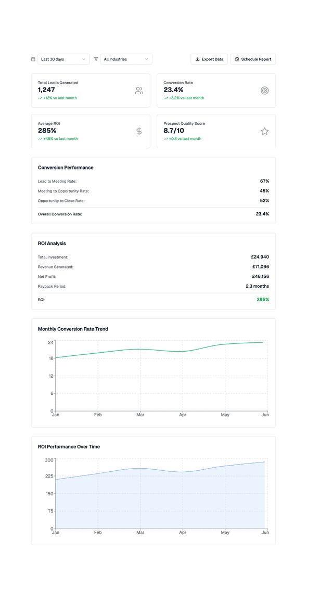Click the Lead to Meeting Rate row
Screen dimensions: 333x592
coord(153,181)
